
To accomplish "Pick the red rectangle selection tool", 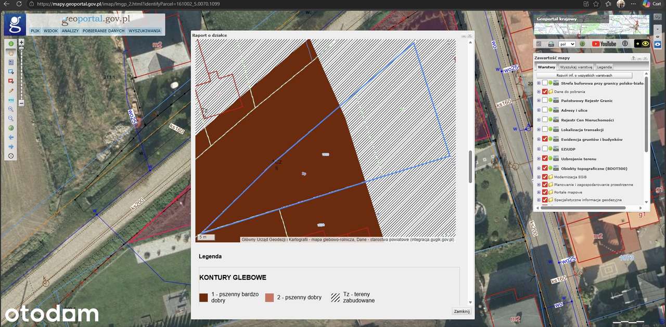I will coord(11,81).
